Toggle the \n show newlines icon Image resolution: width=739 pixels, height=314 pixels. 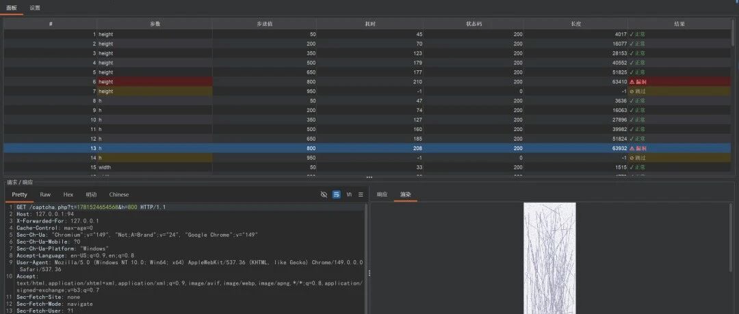pos(349,195)
